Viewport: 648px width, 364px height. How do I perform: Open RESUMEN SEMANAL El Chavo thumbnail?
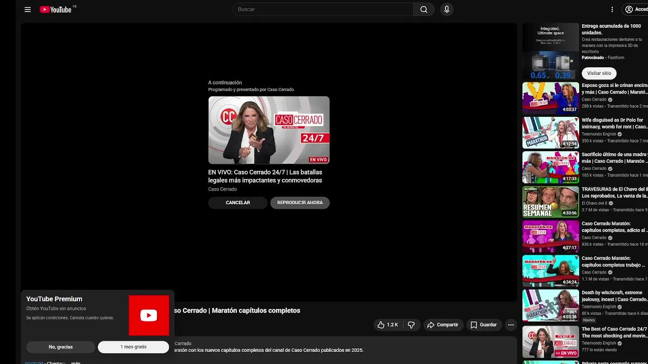pos(551,202)
